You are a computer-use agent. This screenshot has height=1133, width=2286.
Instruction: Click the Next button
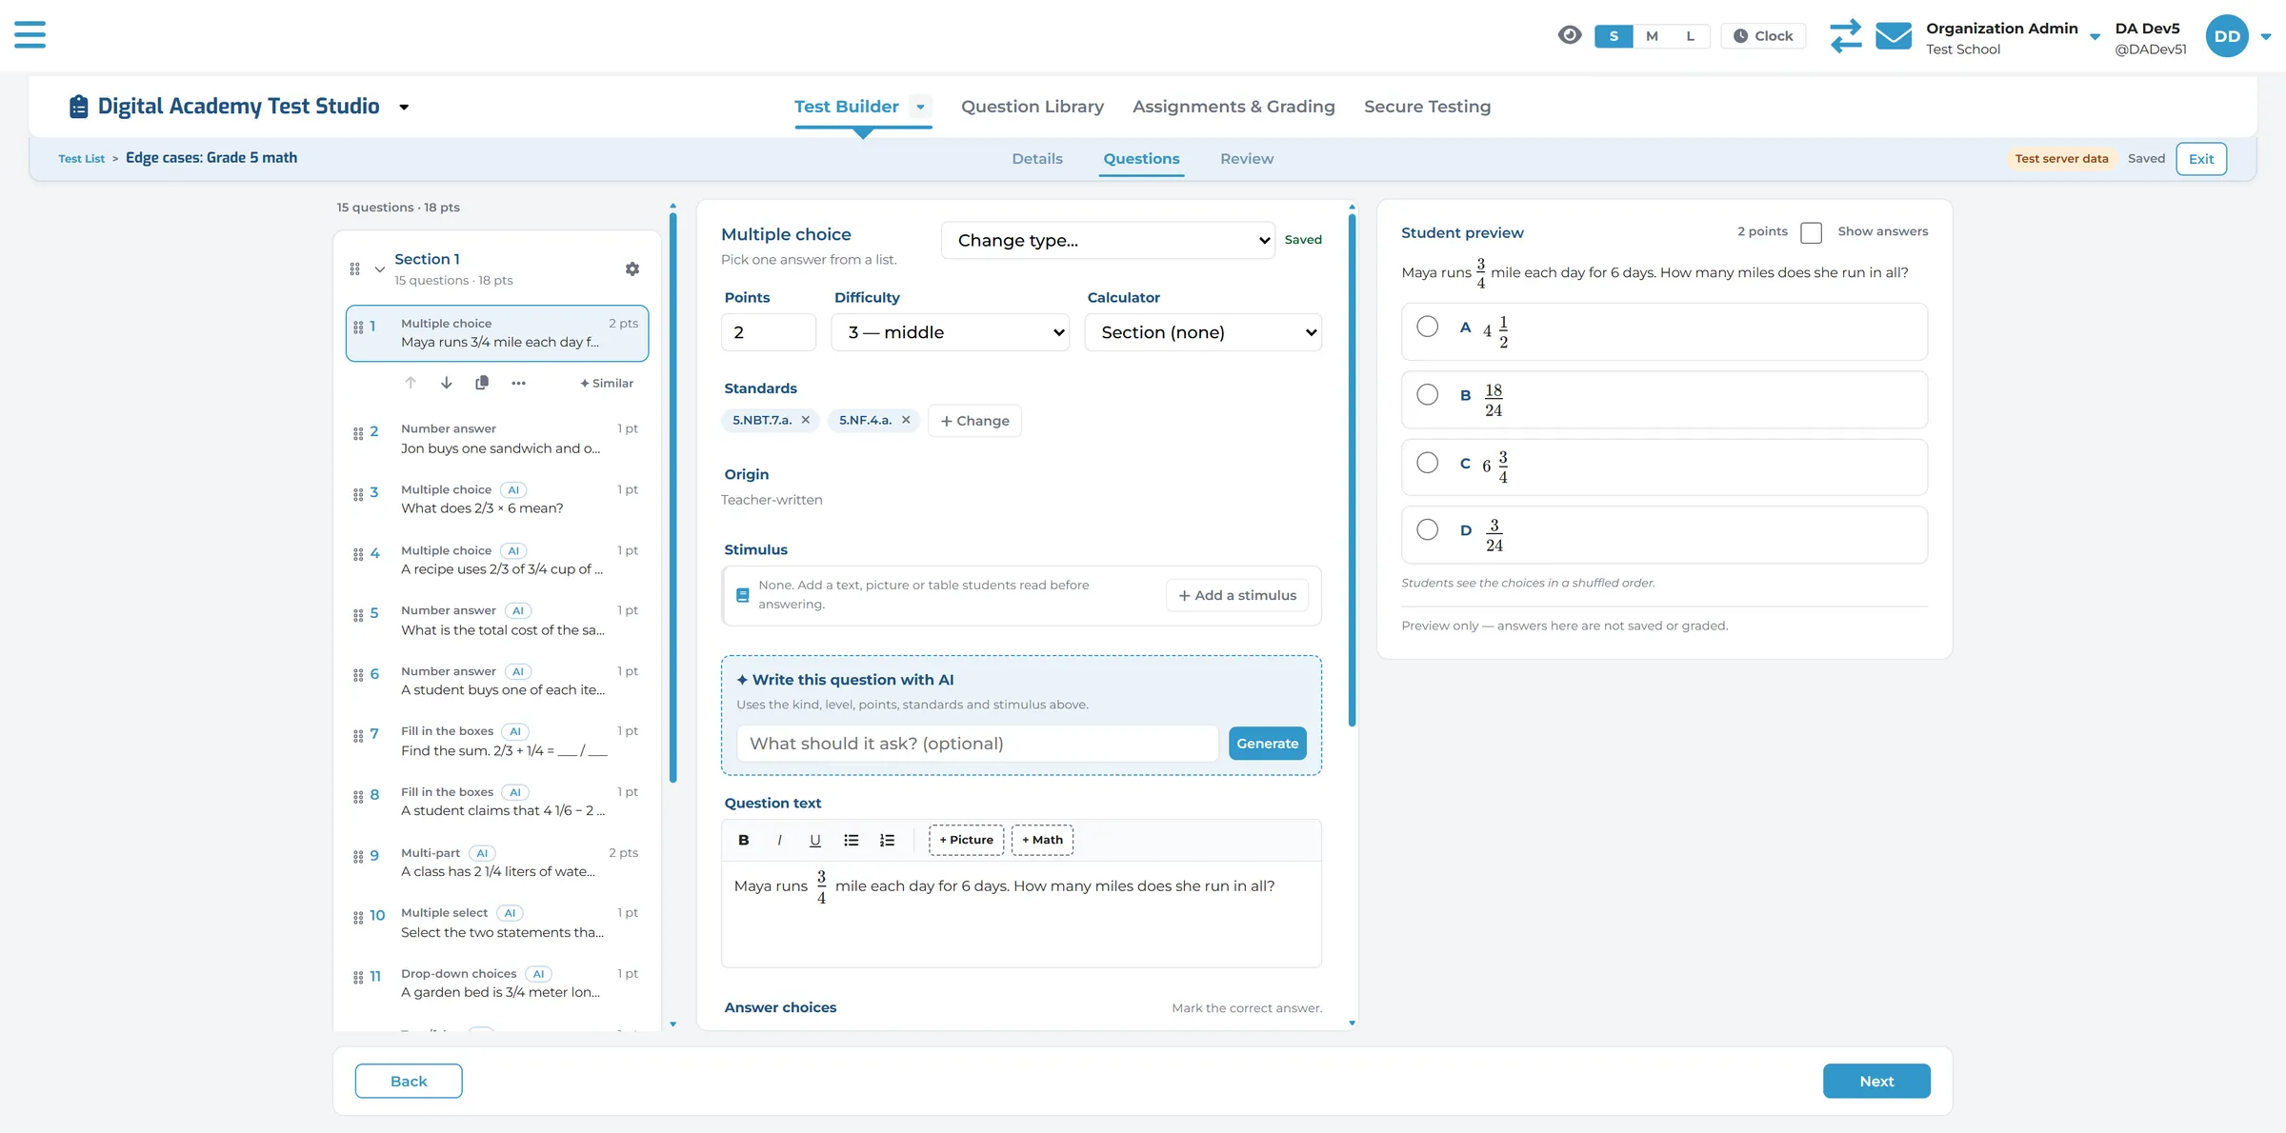1876,1081
